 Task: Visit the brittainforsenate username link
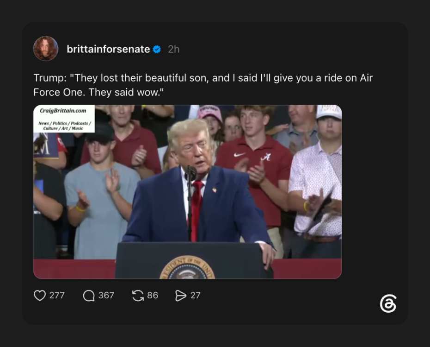click(x=108, y=49)
